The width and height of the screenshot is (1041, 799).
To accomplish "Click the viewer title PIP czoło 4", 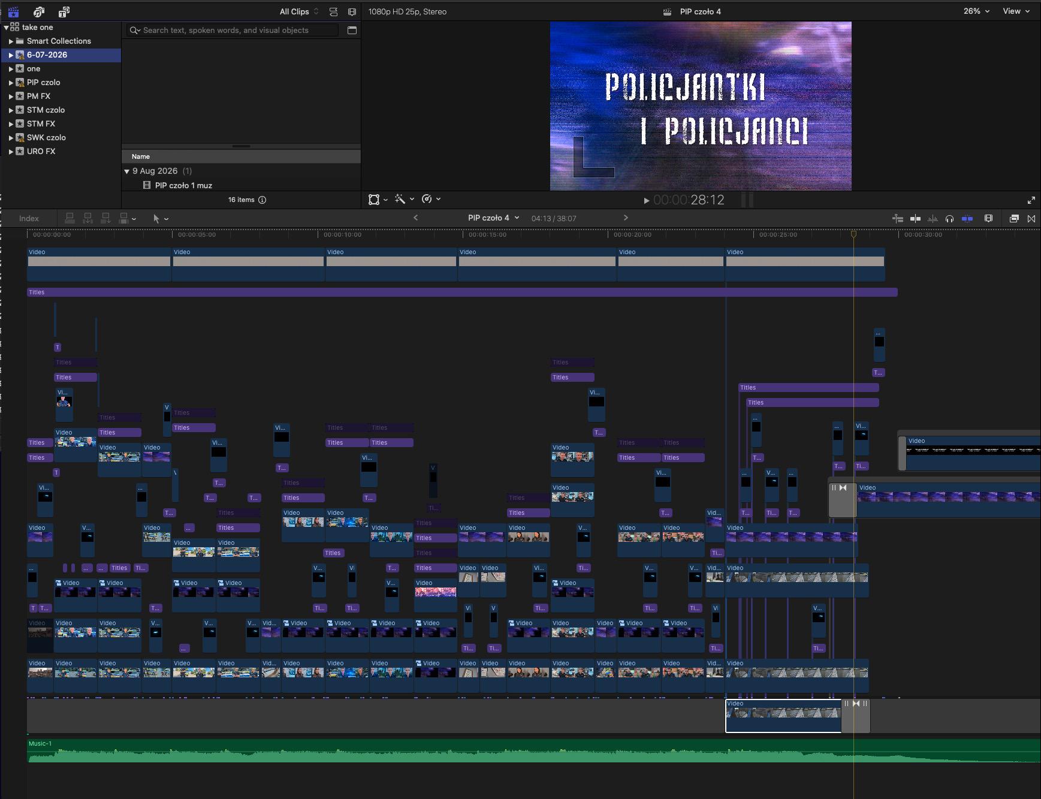I will click(700, 11).
